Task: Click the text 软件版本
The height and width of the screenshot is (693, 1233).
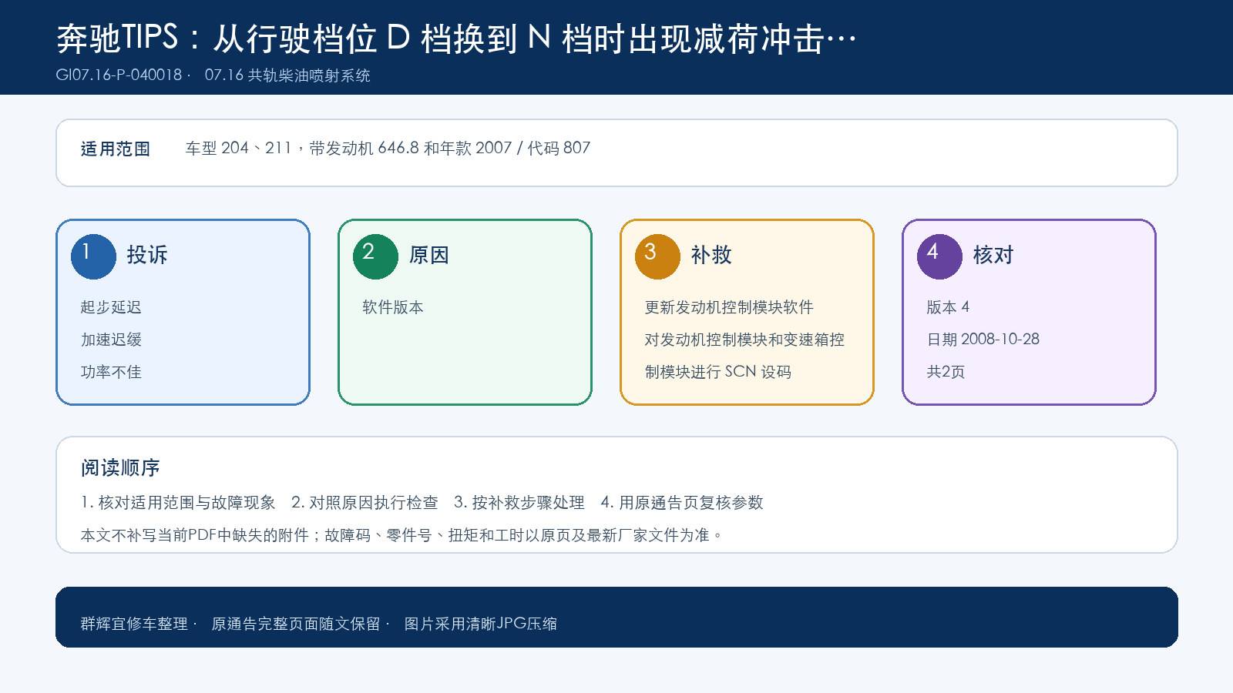Action: click(393, 307)
